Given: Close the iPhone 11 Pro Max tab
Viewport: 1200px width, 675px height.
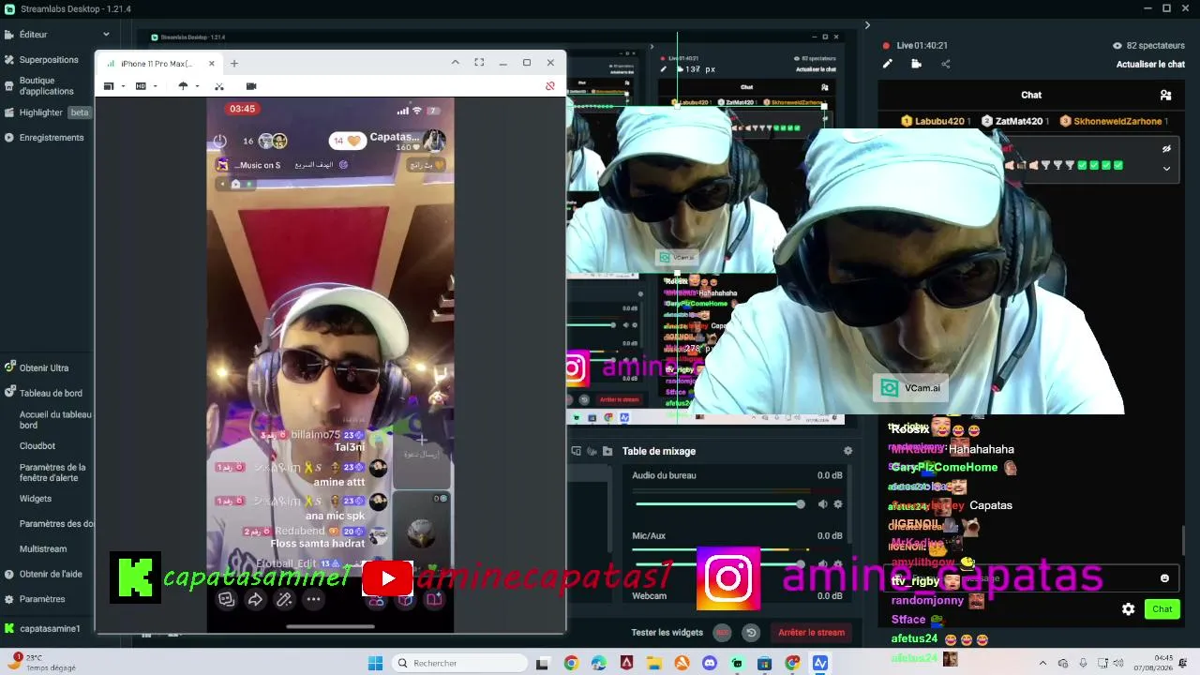Looking at the screenshot, I should (x=212, y=64).
